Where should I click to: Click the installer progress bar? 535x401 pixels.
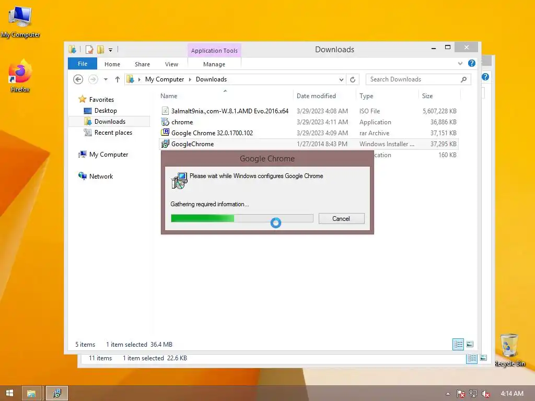[242, 218]
